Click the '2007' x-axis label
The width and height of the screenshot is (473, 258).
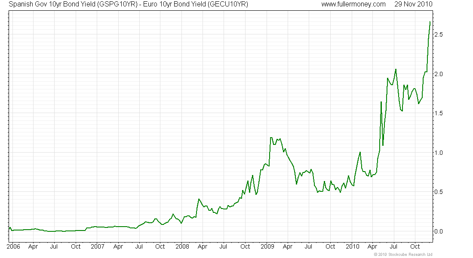(98, 246)
